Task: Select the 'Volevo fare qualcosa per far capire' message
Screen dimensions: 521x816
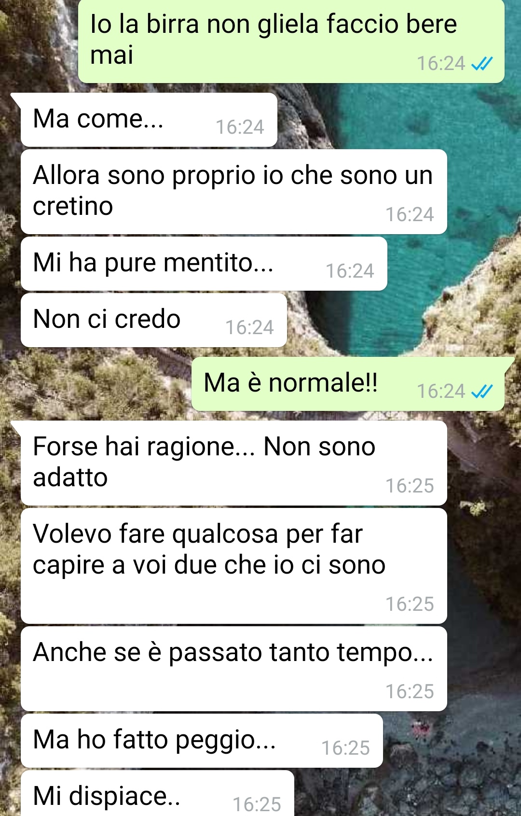Action: pos(234,566)
